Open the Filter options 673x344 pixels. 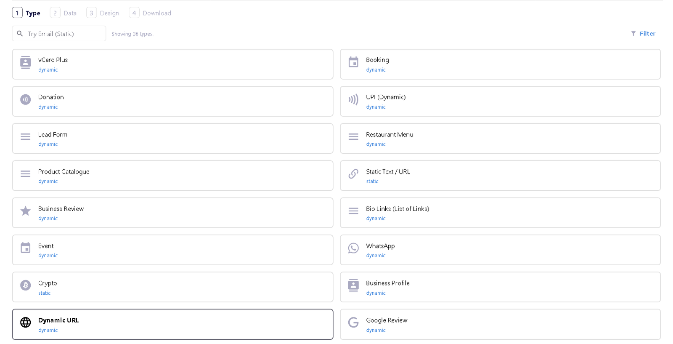tap(643, 34)
